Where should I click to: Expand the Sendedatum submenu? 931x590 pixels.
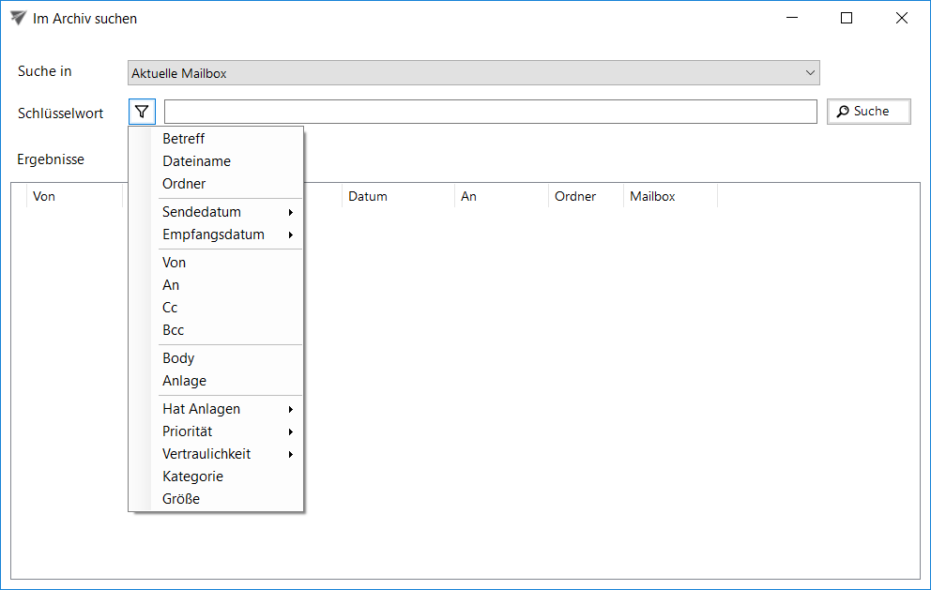[x=202, y=212]
